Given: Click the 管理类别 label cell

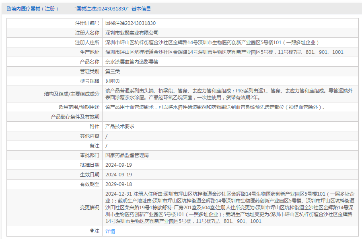Looking at the screenshot, I should coord(54,71).
